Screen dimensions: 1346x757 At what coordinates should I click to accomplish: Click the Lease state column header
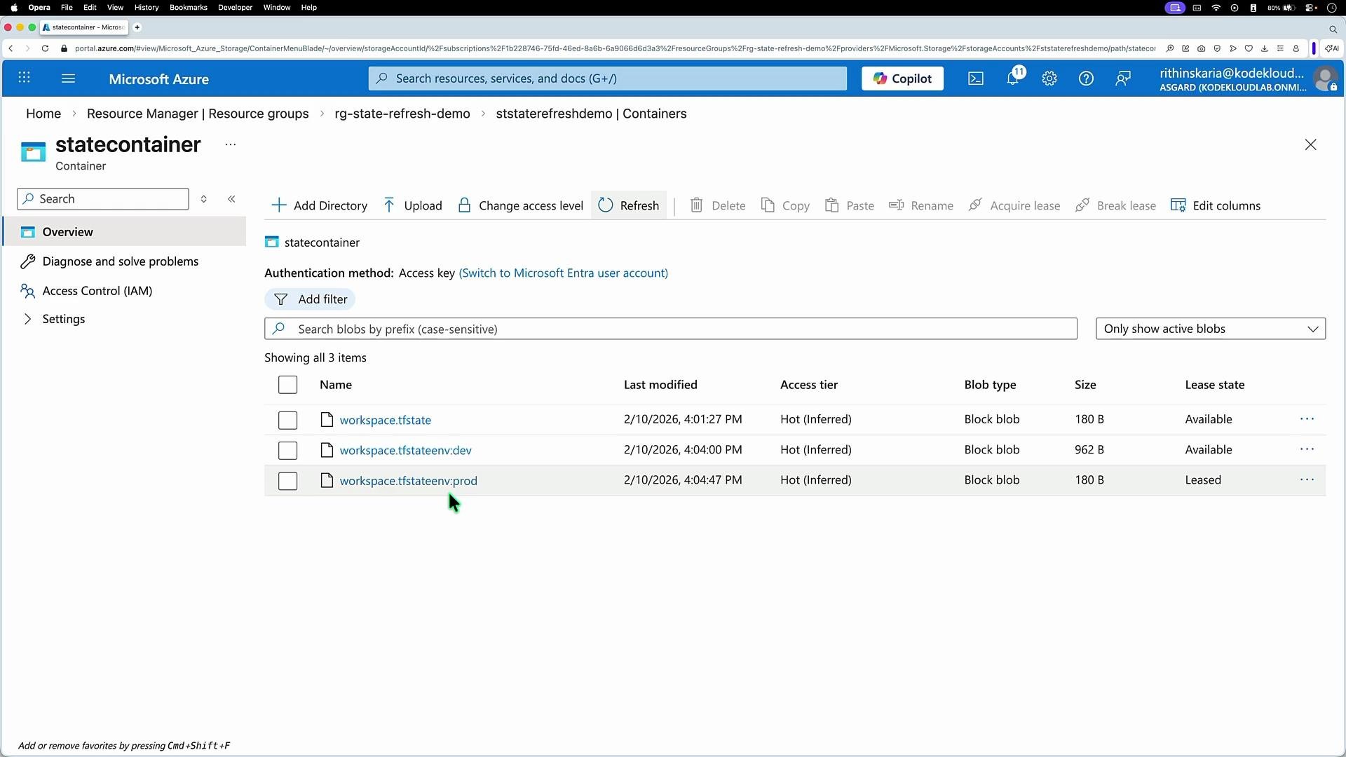pyautogui.click(x=1215, y=385)
